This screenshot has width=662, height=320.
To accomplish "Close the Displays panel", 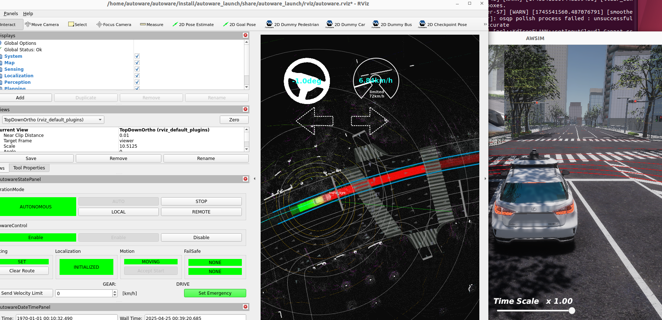I will coord(245,35).
